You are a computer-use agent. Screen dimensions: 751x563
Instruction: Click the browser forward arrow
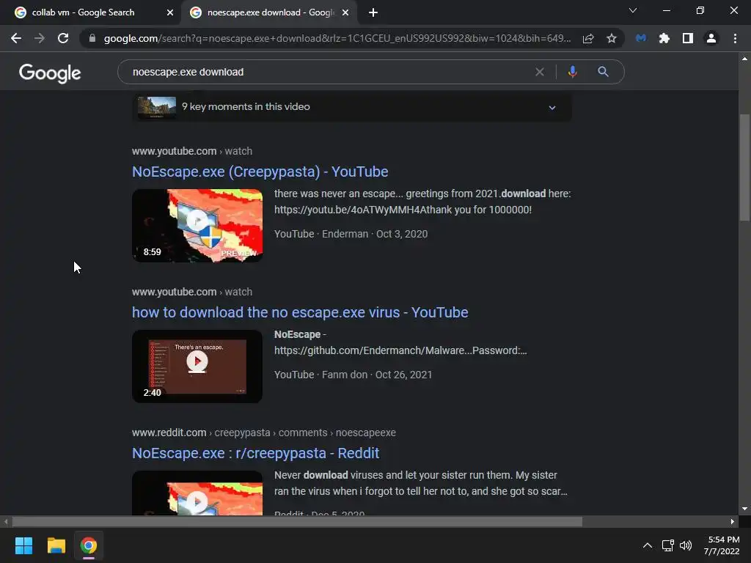click(40, 38)
